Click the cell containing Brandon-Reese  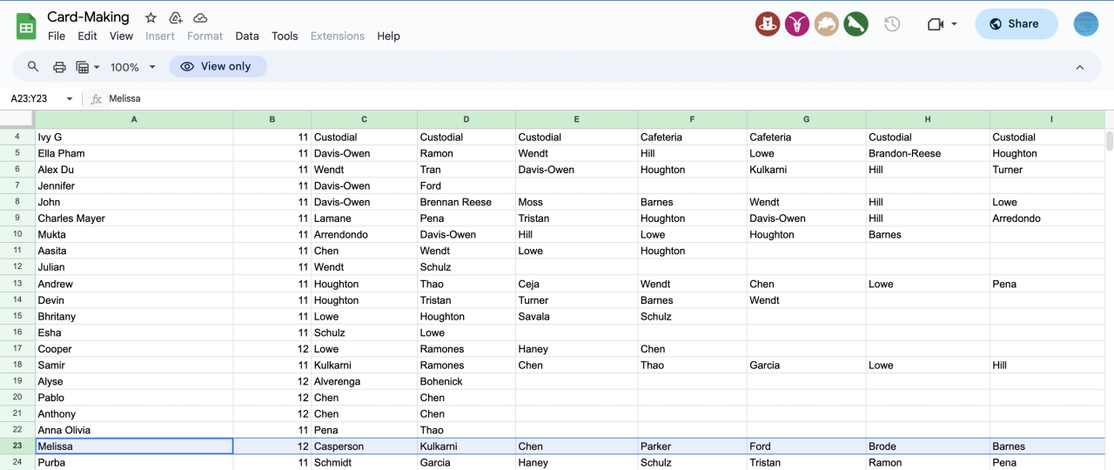click(928, 153)
